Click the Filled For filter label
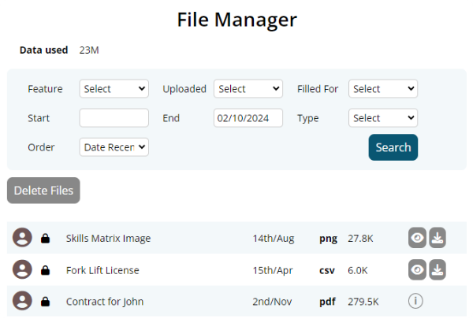 point(318,89)
